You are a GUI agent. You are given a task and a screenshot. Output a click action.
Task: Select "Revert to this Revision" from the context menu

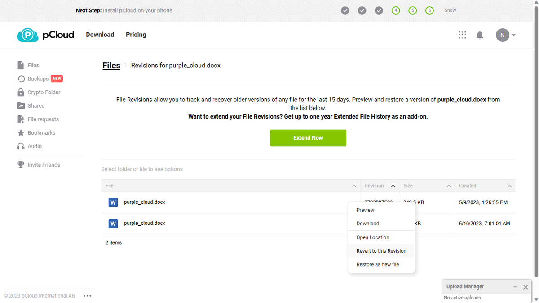[381, 251]
